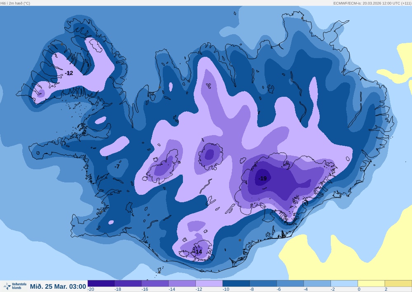412x292 pixels.
Task: Click the -20 legend scale value
Action: tap(91, 290)
